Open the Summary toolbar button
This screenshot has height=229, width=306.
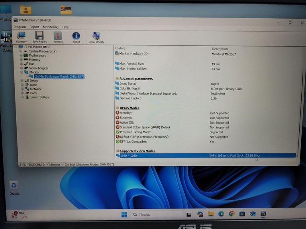point(21,37)
